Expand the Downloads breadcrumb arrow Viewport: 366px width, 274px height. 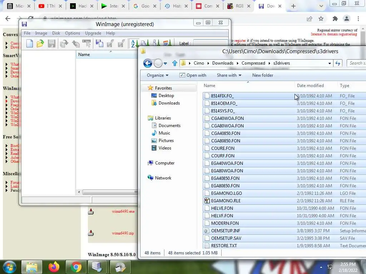coord(237,63)
